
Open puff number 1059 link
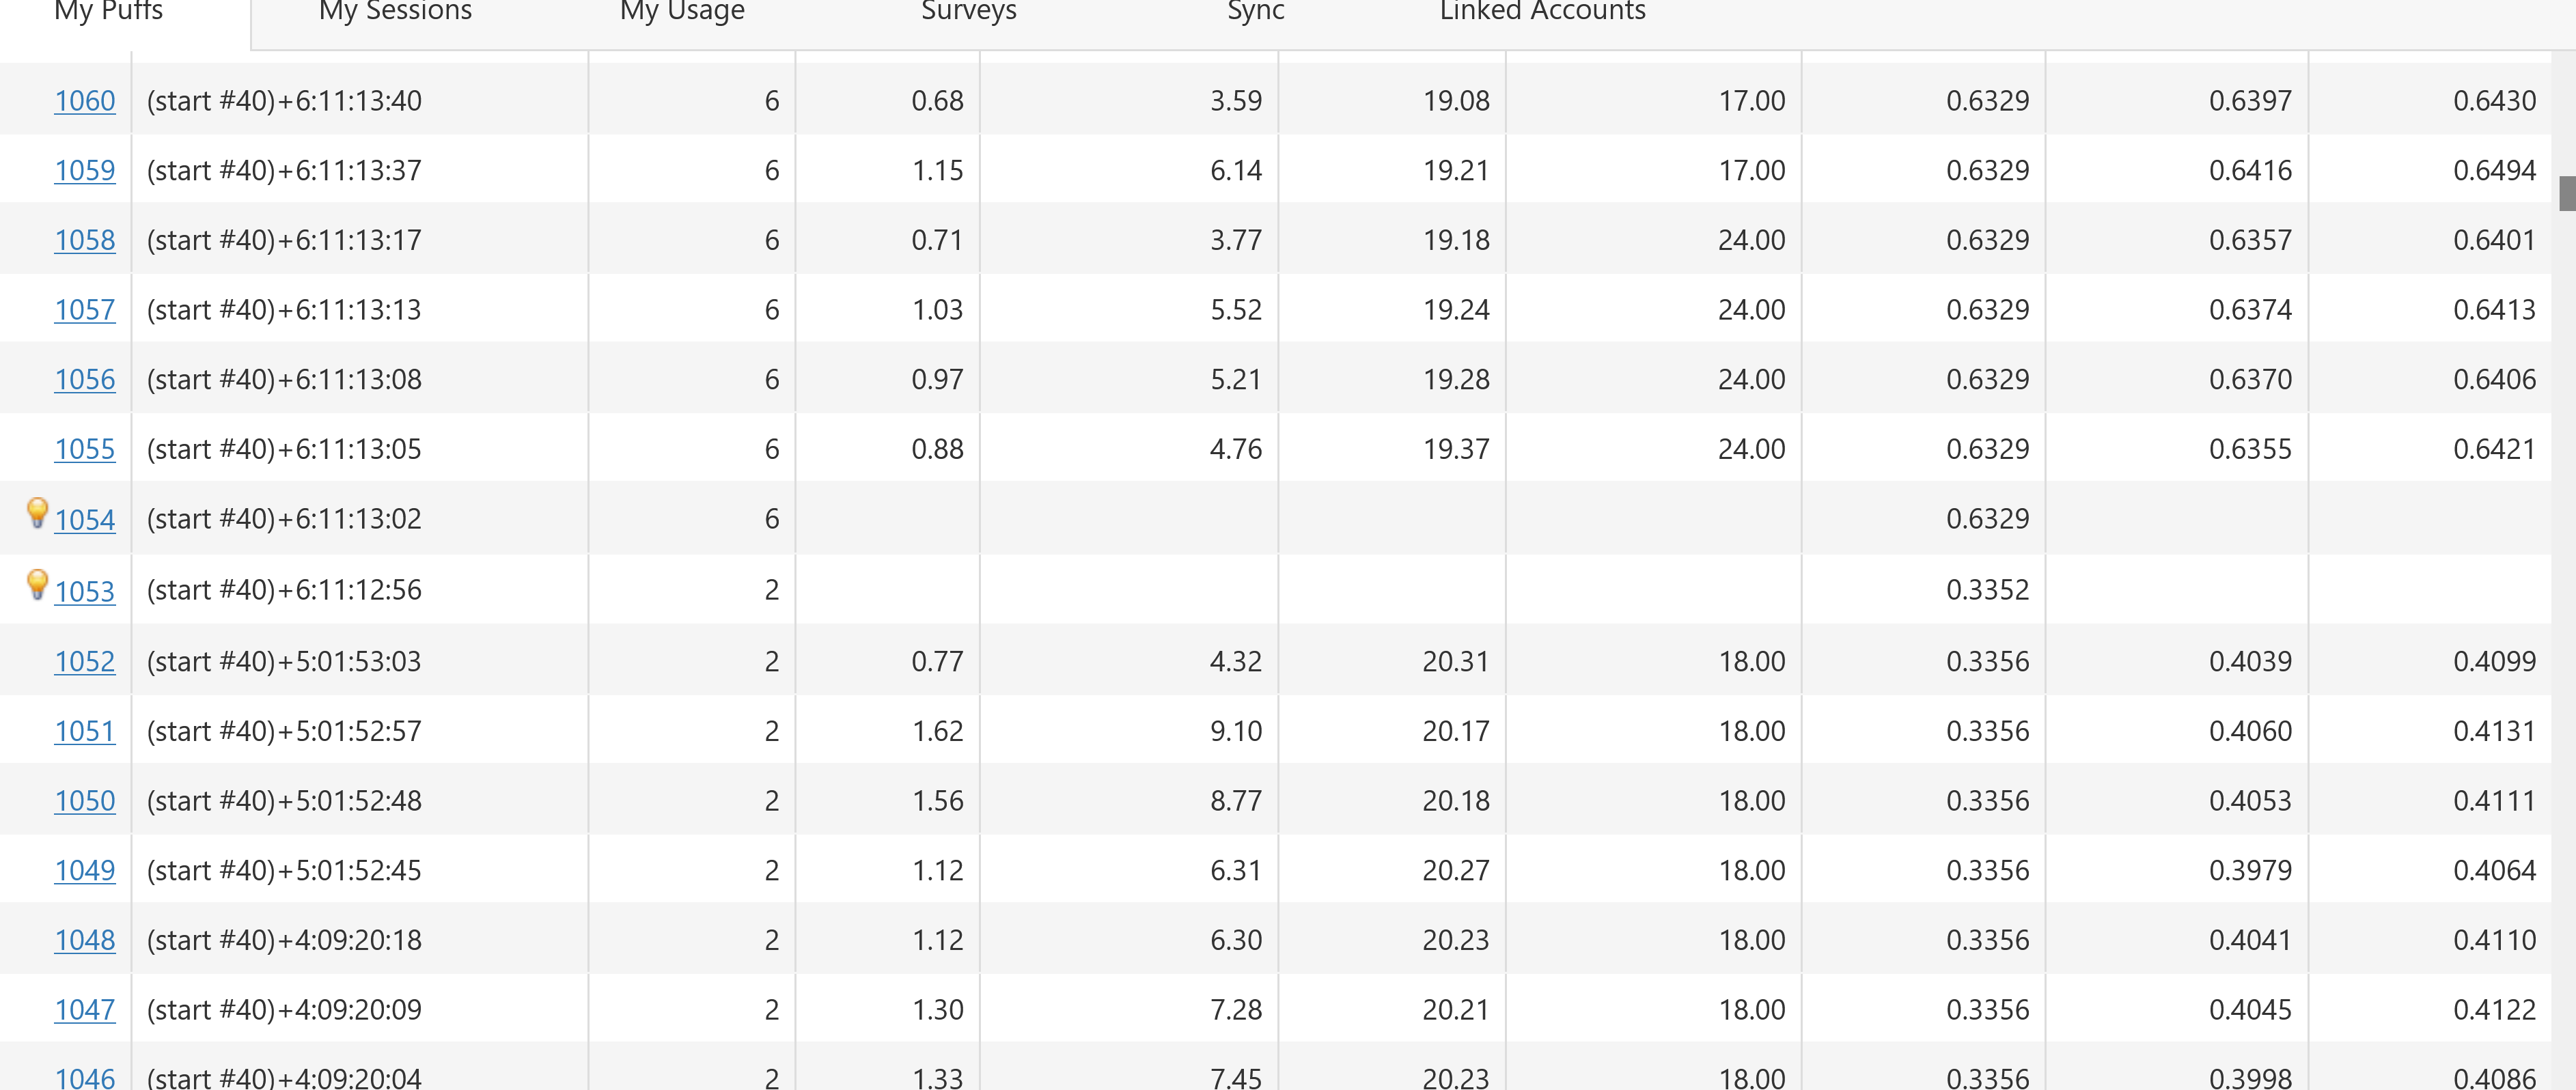(85, 171)
